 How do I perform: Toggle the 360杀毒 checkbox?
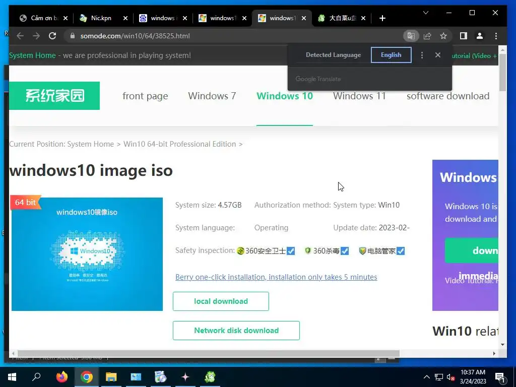345,251
